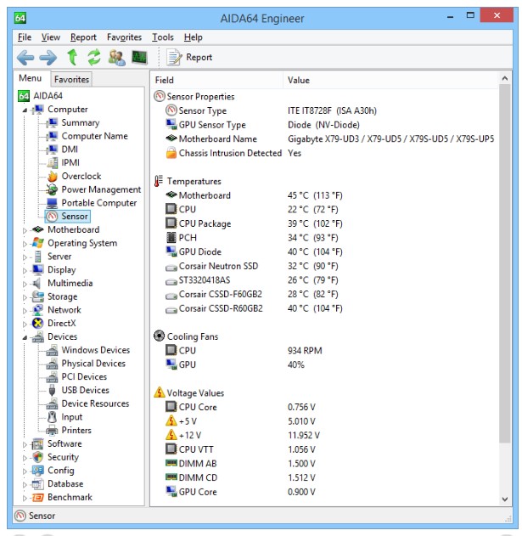Select the Computer Name monitor icon

(x=52, y=136)
